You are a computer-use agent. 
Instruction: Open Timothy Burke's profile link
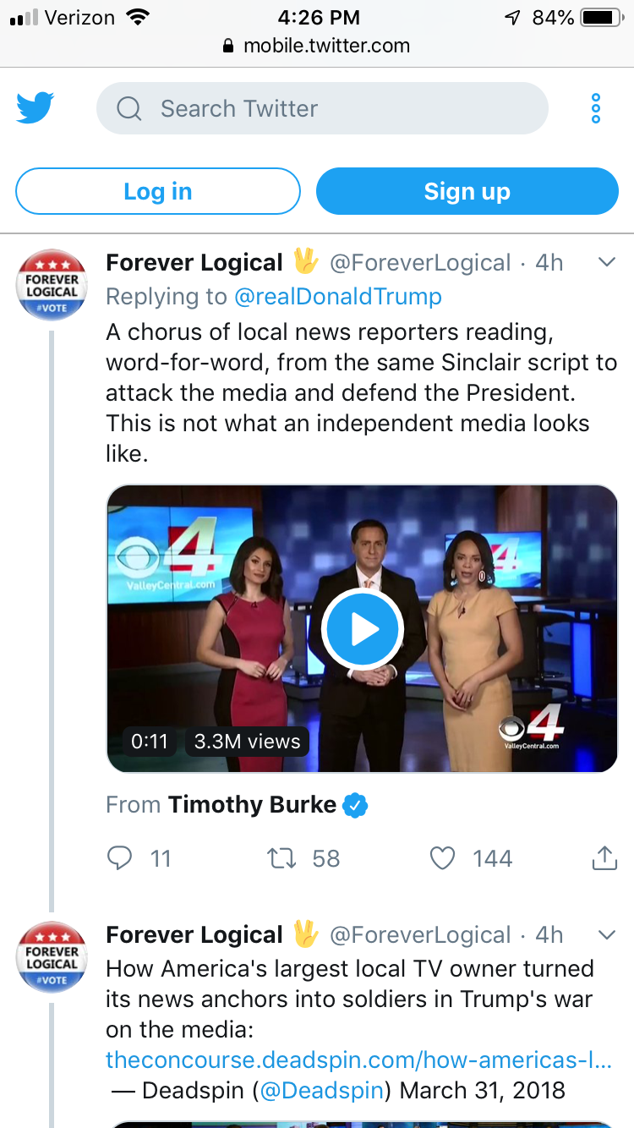pyautogui.click(x=252, y=805)
